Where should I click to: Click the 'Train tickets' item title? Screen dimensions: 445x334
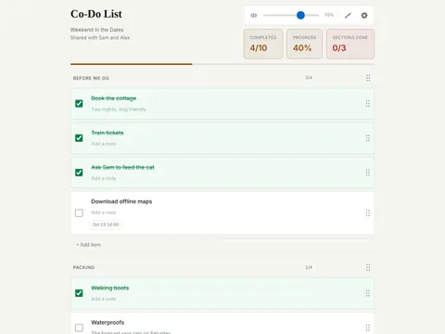coord(108,133)
